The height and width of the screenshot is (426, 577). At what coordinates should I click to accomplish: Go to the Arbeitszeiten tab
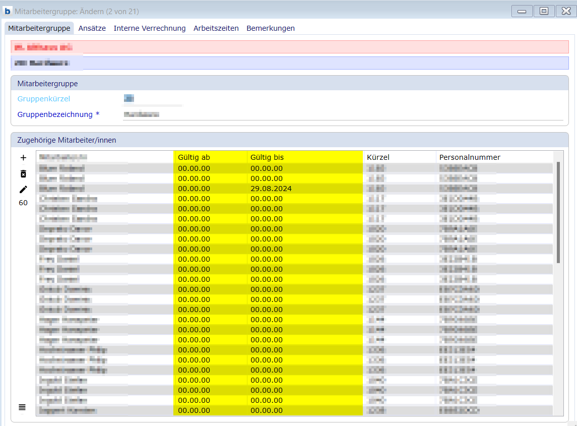point(216,28)
